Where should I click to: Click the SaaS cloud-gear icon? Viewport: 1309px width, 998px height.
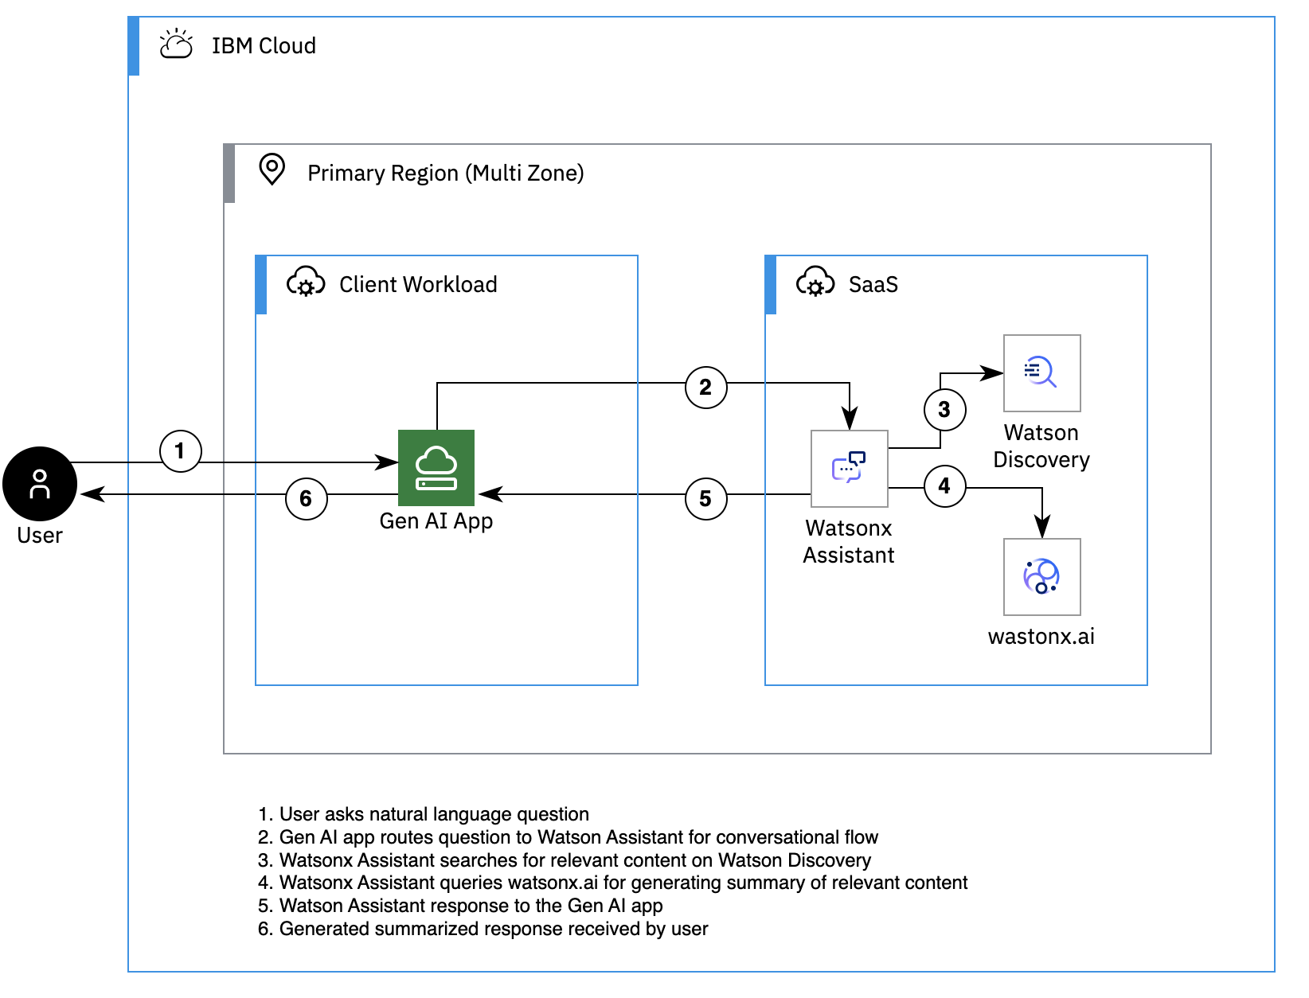[x=815, y=283]
